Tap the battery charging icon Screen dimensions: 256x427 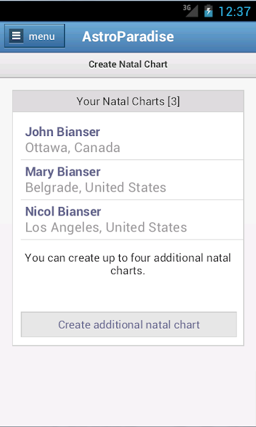[x=209, y=11]
